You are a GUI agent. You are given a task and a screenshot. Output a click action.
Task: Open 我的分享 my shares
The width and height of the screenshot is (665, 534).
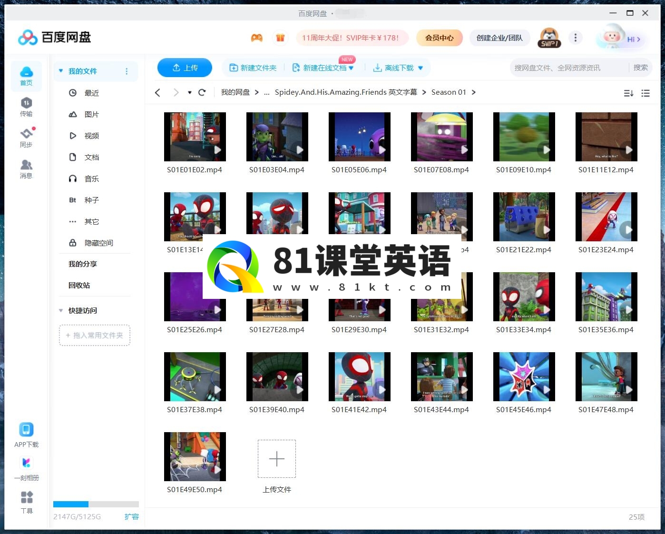pyautogui.click(x=83, y=264)
